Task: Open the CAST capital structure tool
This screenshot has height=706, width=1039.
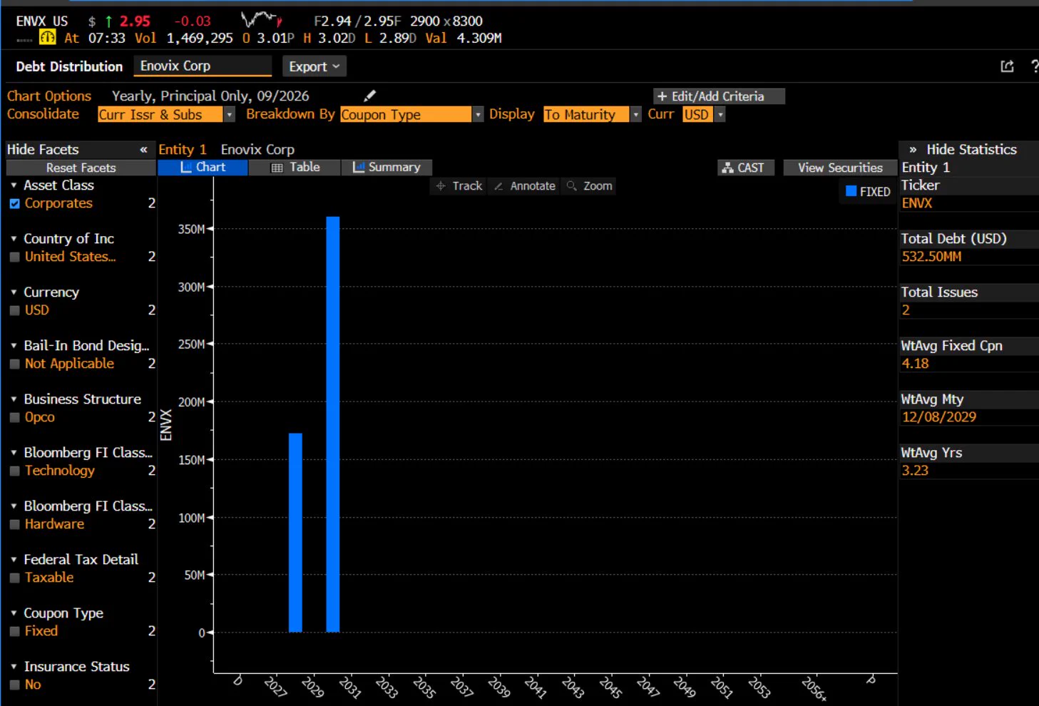Action: [x=745, y=168]
